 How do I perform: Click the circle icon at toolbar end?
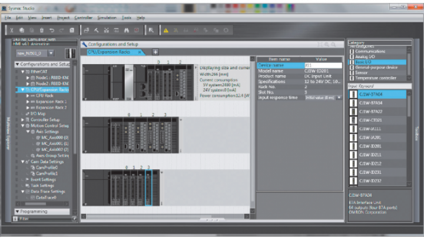[x=226, y=30]
